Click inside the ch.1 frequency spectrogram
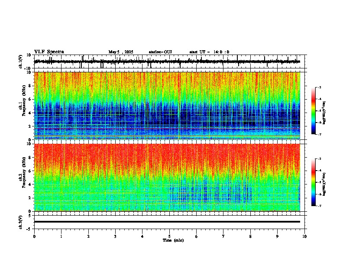The height and width of the screenshot is (265, 343). click(167, 106)
